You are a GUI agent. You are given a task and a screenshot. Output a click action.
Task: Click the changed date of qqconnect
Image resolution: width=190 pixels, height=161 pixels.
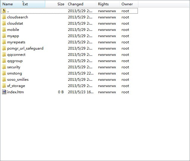80,55
